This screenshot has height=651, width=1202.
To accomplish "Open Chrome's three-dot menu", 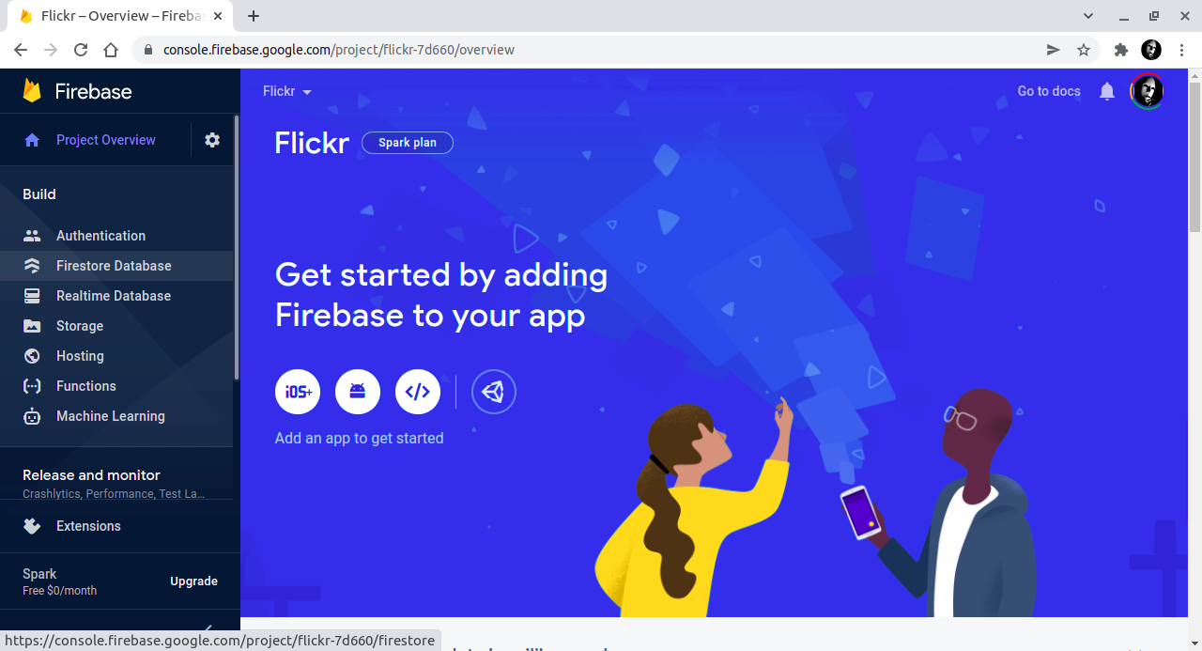I will 1182,50.
